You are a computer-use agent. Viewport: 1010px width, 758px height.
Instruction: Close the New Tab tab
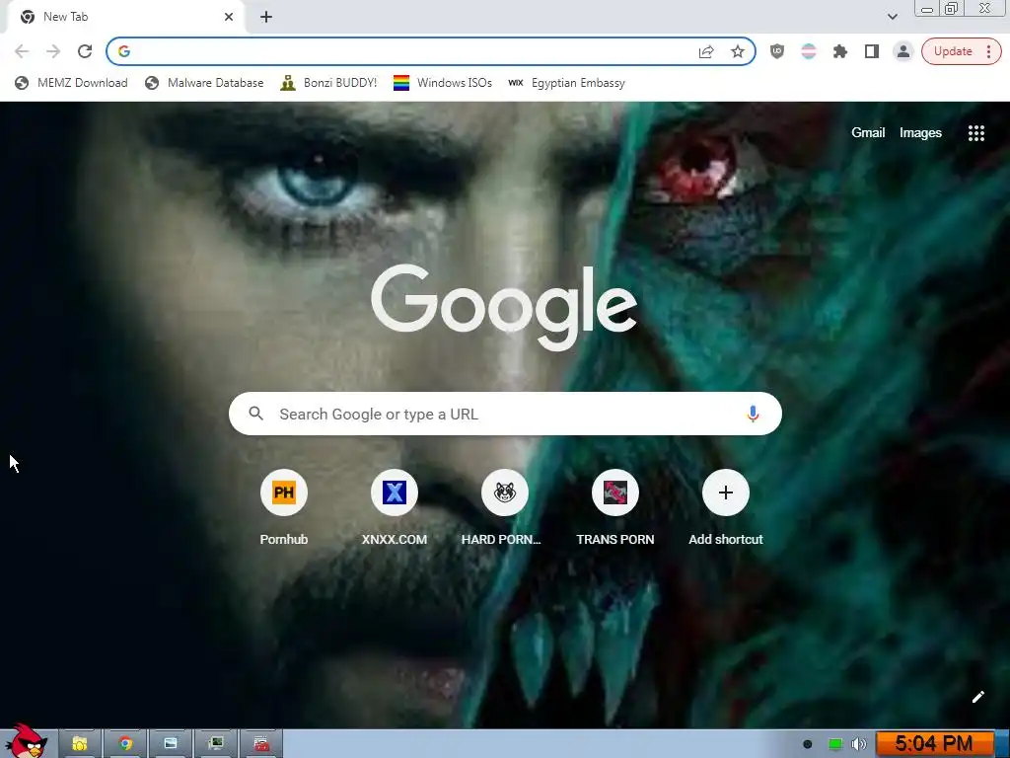pyautogui.click(x=229, y=17)
